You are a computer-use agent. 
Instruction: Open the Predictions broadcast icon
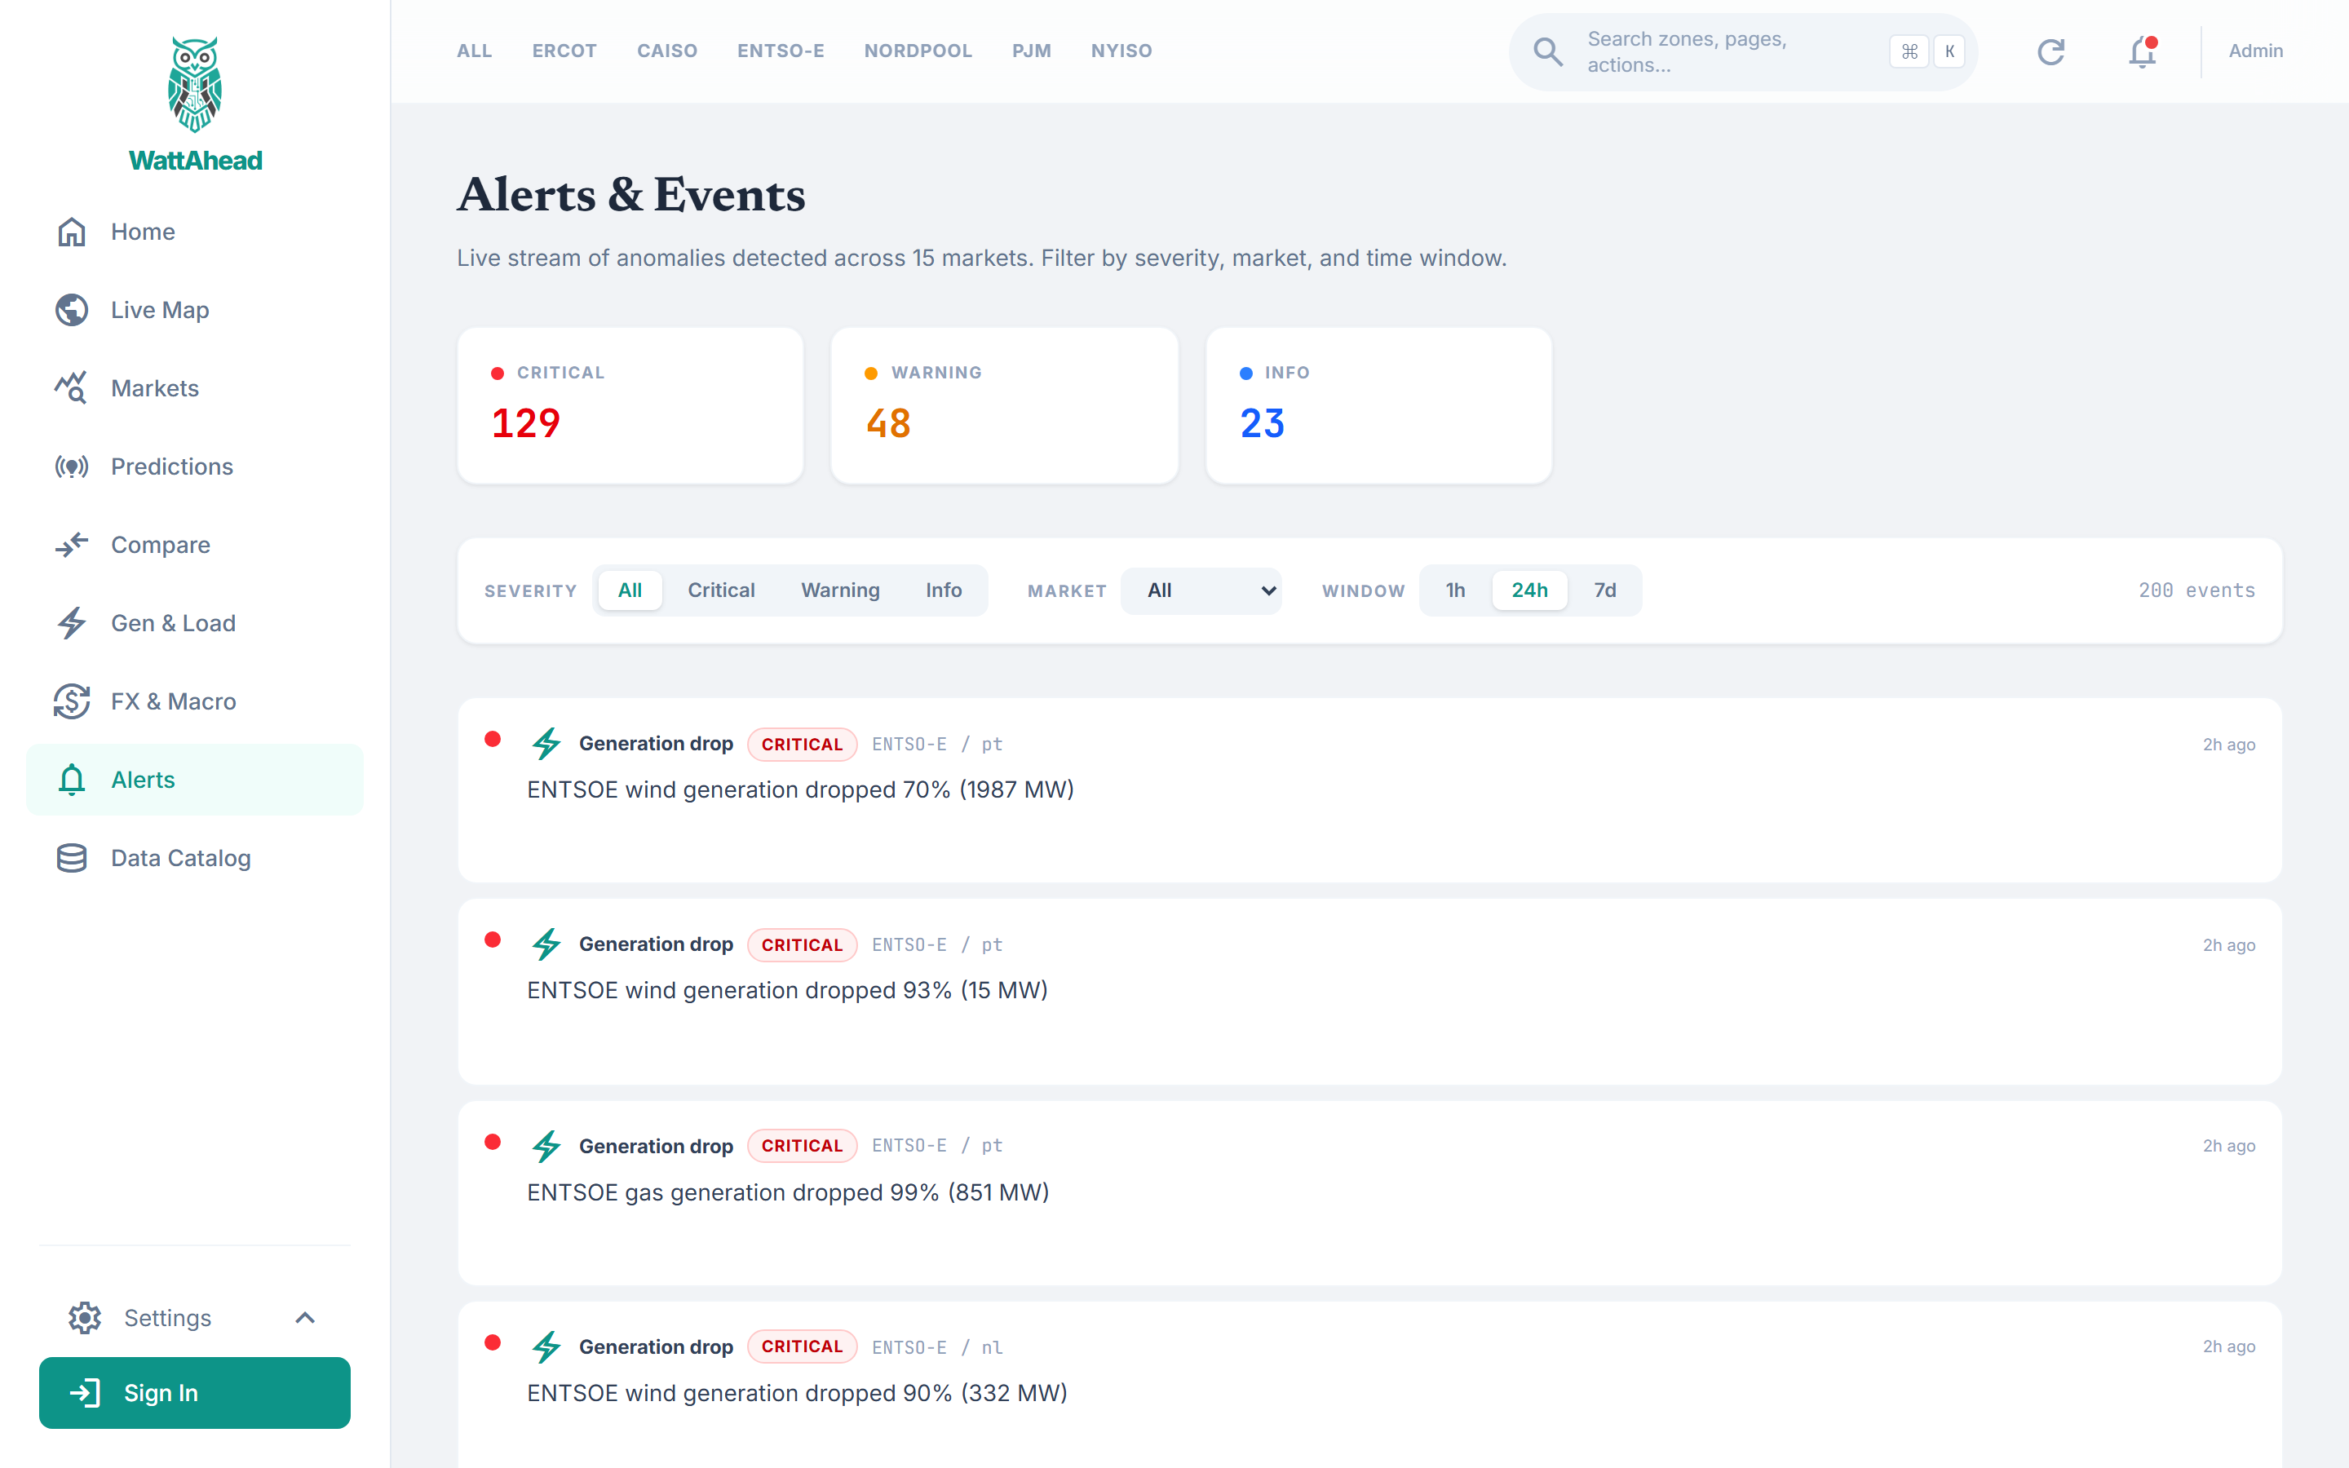point(72,467)
